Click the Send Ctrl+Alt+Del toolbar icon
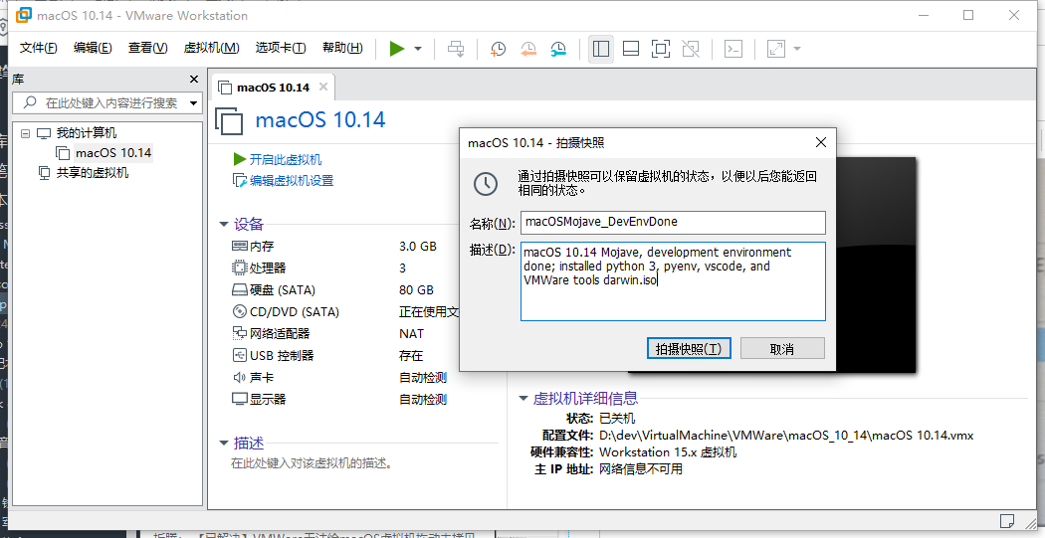 (x=456, y=49)
